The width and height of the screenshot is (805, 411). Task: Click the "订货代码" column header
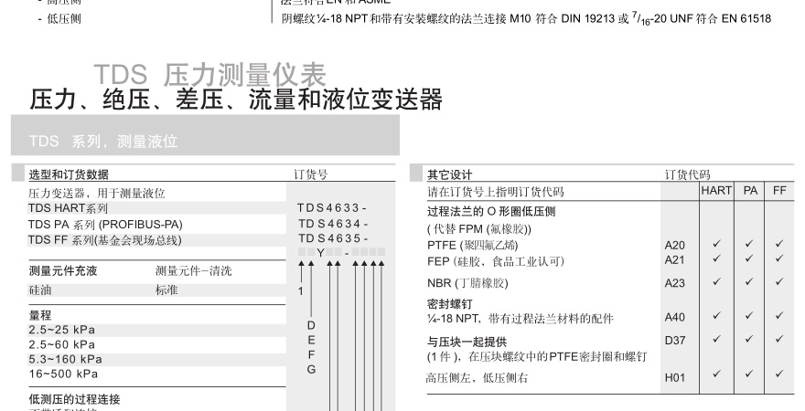pyautogui.click(x=687, y=174)
